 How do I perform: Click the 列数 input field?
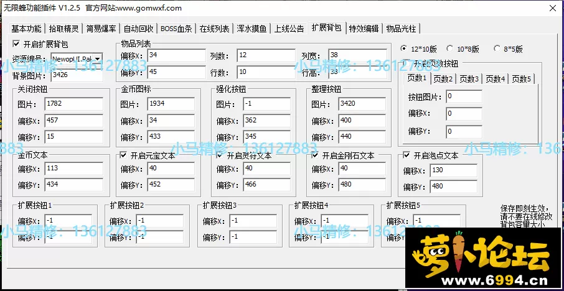click(265, 55)
